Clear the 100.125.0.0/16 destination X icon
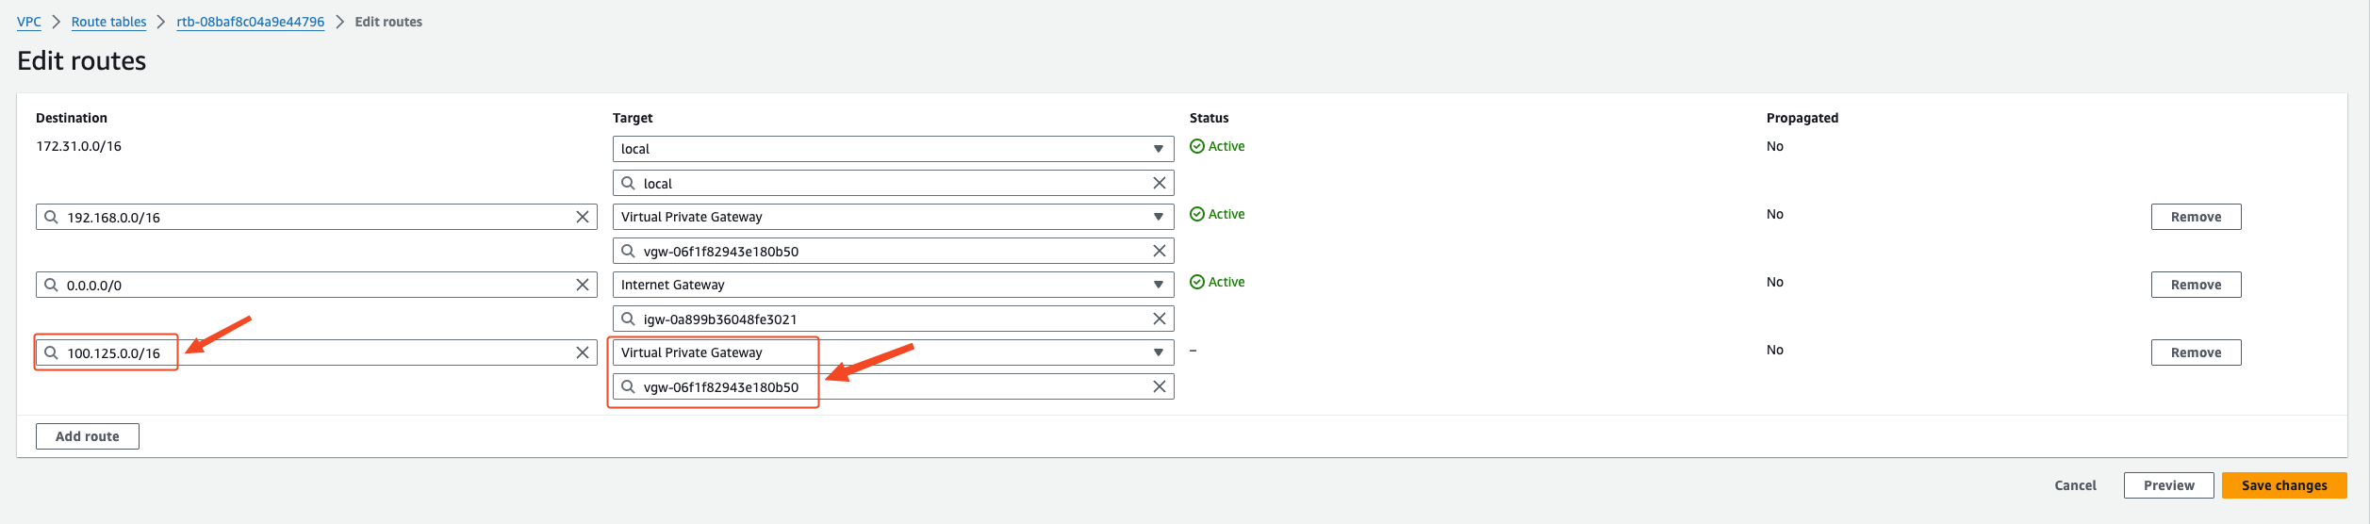2370x524 pixels. (583, 352)
